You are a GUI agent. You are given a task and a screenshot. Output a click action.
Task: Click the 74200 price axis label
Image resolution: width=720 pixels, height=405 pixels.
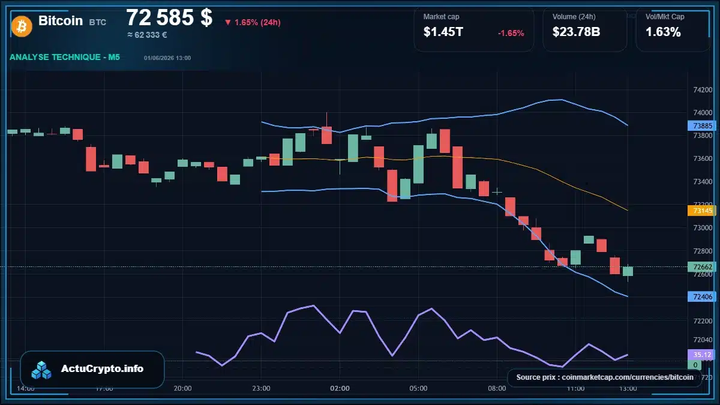pos(703,90)
